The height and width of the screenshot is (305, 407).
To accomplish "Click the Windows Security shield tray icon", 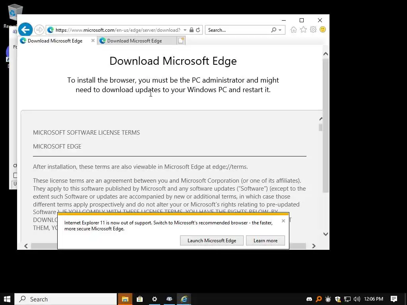I will (x=338, y=299).
